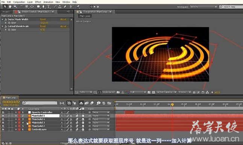243x145 pixels.
Task: Toggle visibility of ControlLayer layer
Action: click(3, 130)
